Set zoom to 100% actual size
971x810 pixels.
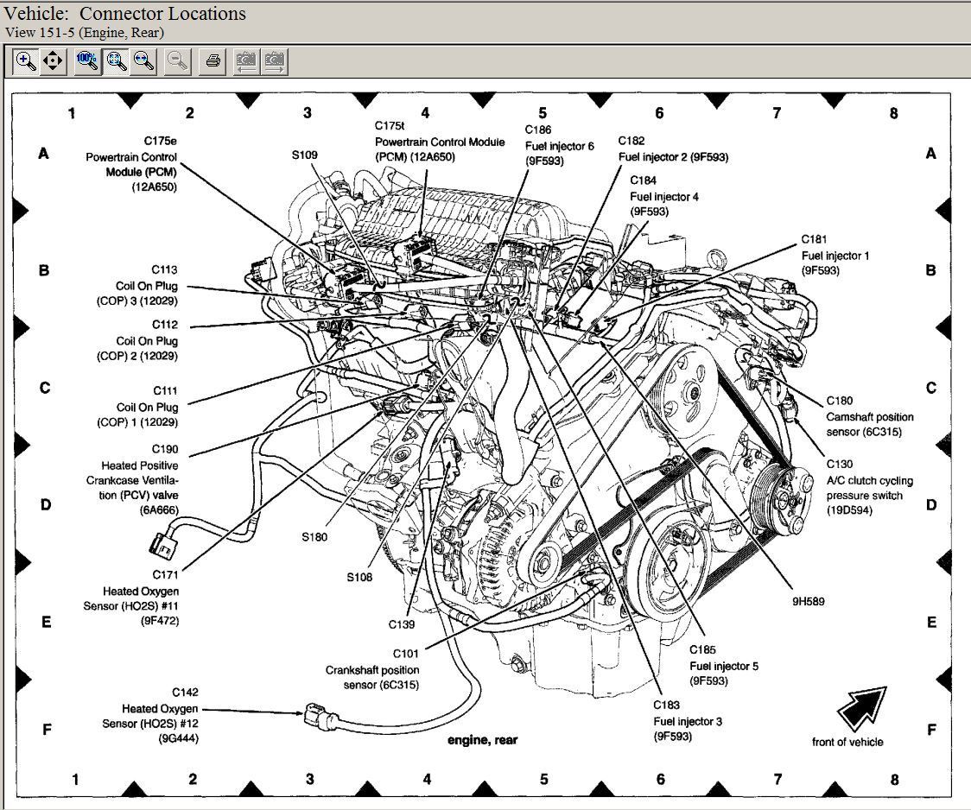click(87, 61)
